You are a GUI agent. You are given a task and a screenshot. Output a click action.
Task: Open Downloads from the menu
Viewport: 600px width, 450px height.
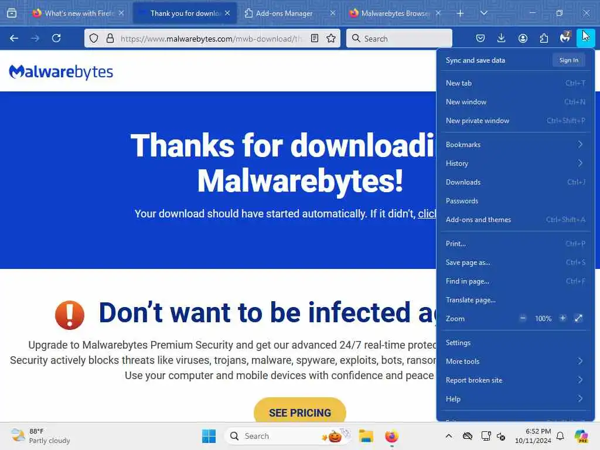[515, 182]
